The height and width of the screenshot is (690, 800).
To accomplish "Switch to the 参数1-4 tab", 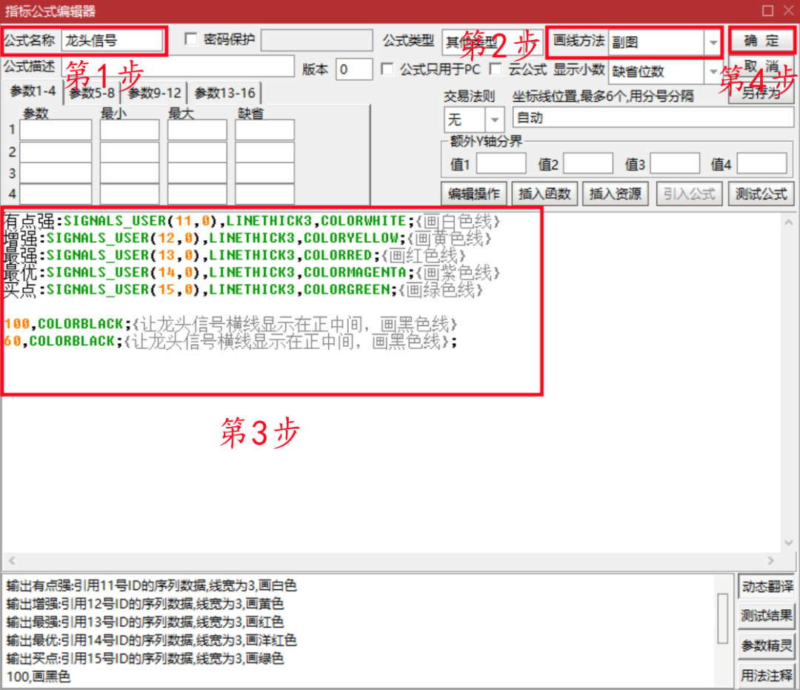I will (33, 92).
